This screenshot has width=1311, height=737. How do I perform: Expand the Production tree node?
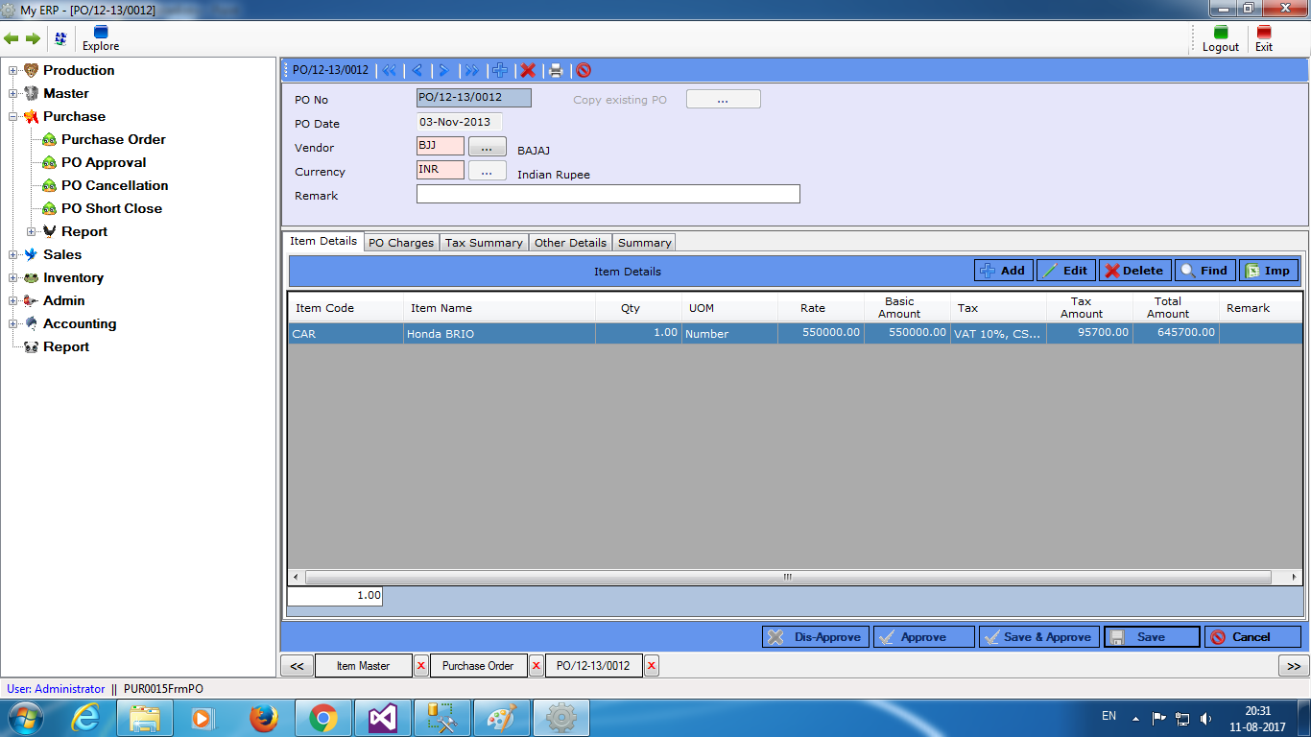13,70
